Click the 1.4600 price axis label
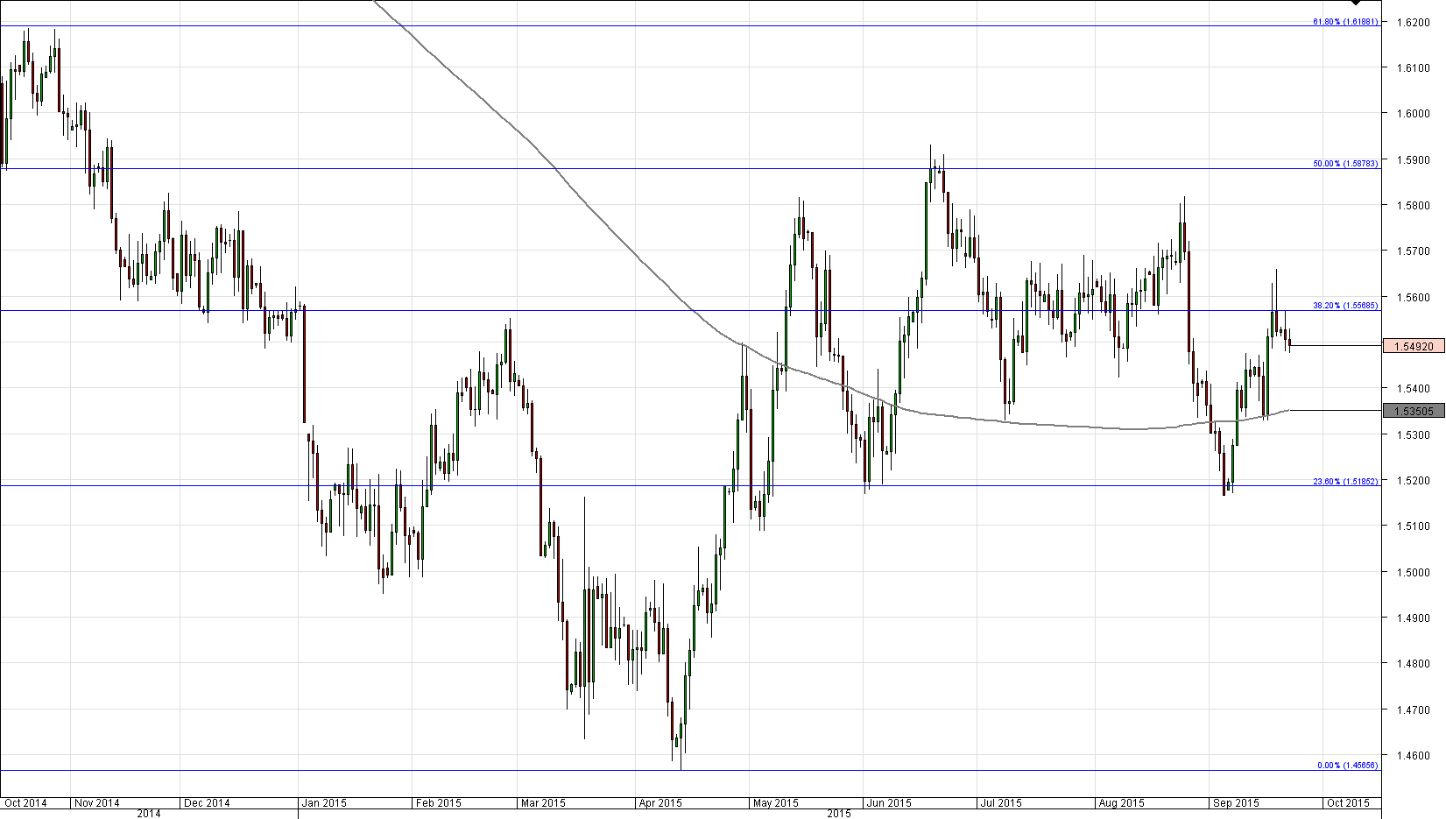The height and width of the screenshot is (819, 1446). pos(1413,755)
